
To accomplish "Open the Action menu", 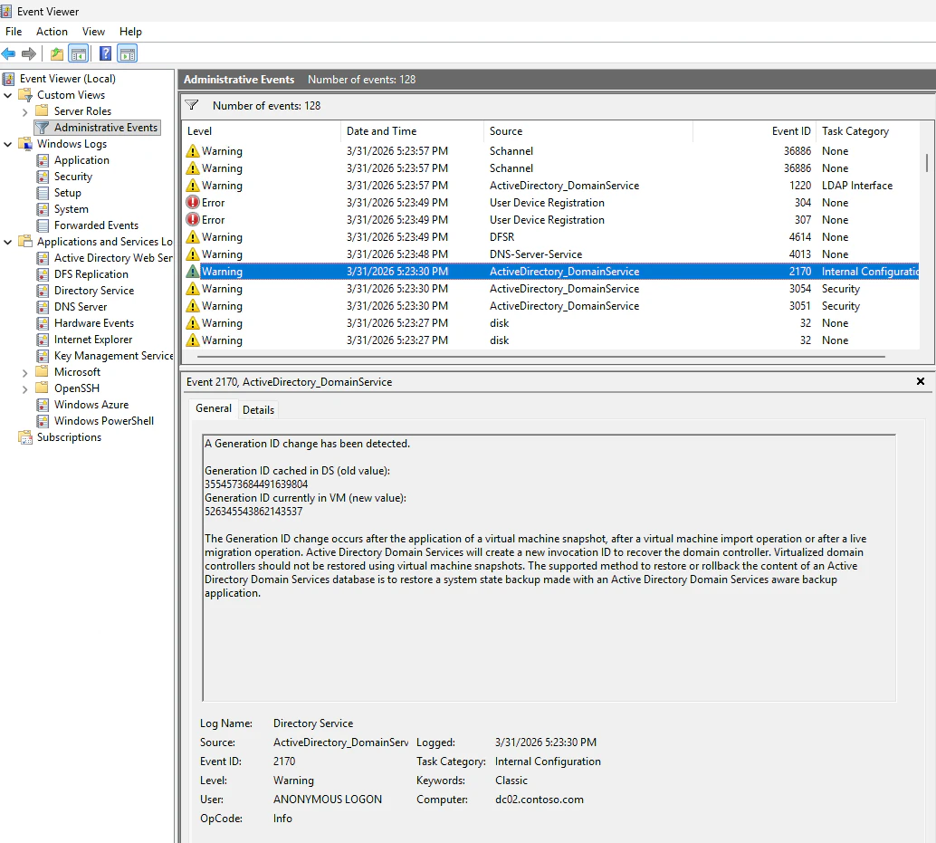I will (x=52, y=32).
